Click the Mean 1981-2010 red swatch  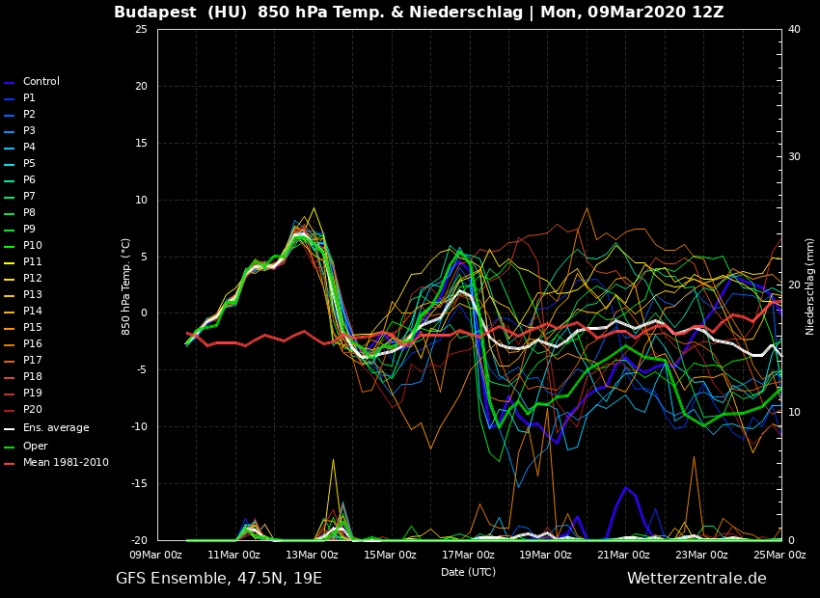click(10, 464)
